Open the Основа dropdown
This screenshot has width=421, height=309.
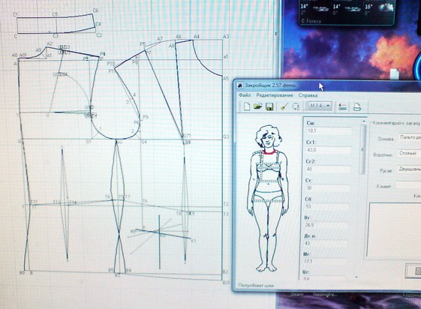tap(410, 137)
